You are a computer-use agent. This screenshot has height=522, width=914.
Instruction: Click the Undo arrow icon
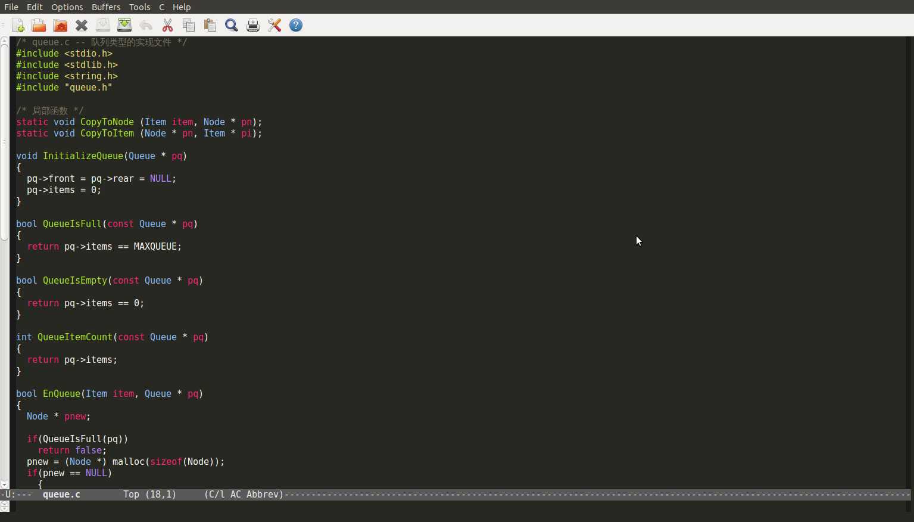coord(146,25)
